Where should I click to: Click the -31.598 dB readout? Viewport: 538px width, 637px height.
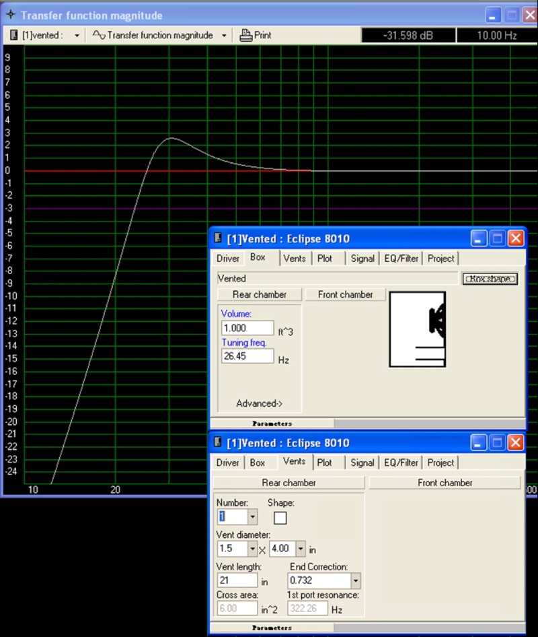point(408,35)
